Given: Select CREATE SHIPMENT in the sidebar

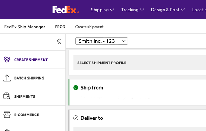Looking at the screenshot, I should (x=31, y=59).
